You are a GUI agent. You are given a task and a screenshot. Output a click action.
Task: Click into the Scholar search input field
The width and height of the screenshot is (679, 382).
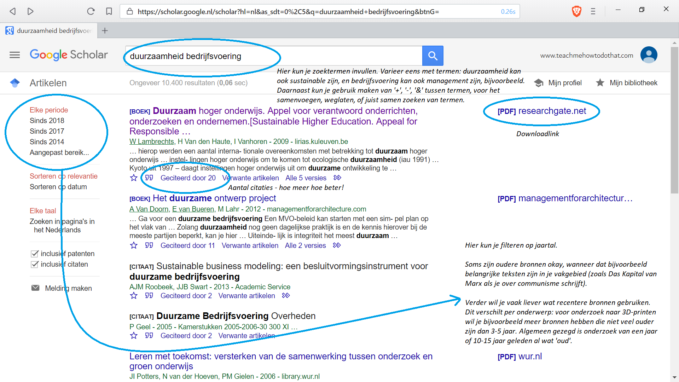point(274,56)
